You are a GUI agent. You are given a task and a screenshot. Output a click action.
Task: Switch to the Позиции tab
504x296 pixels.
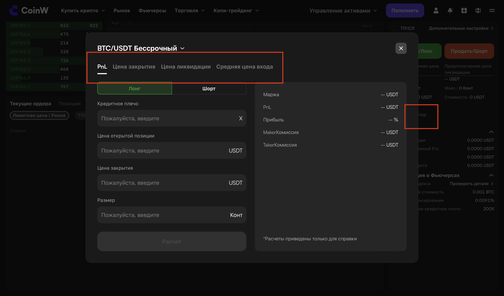pyautogui.click(x=70, y=104)
